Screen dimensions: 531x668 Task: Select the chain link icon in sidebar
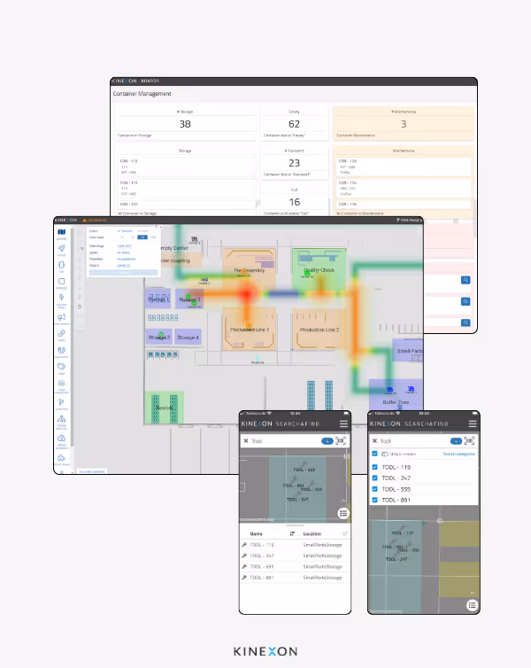62,333
